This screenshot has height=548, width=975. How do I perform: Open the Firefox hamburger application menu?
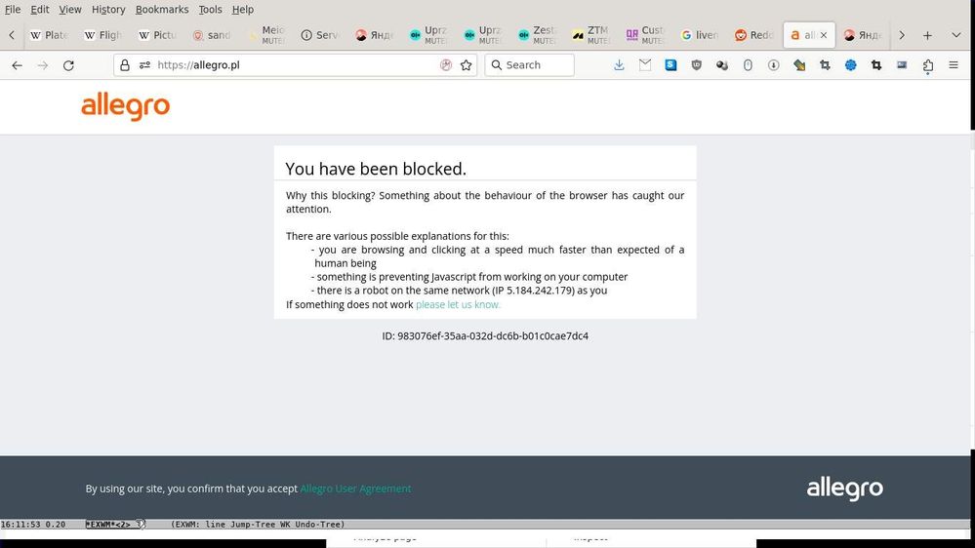tap(954, 64)
